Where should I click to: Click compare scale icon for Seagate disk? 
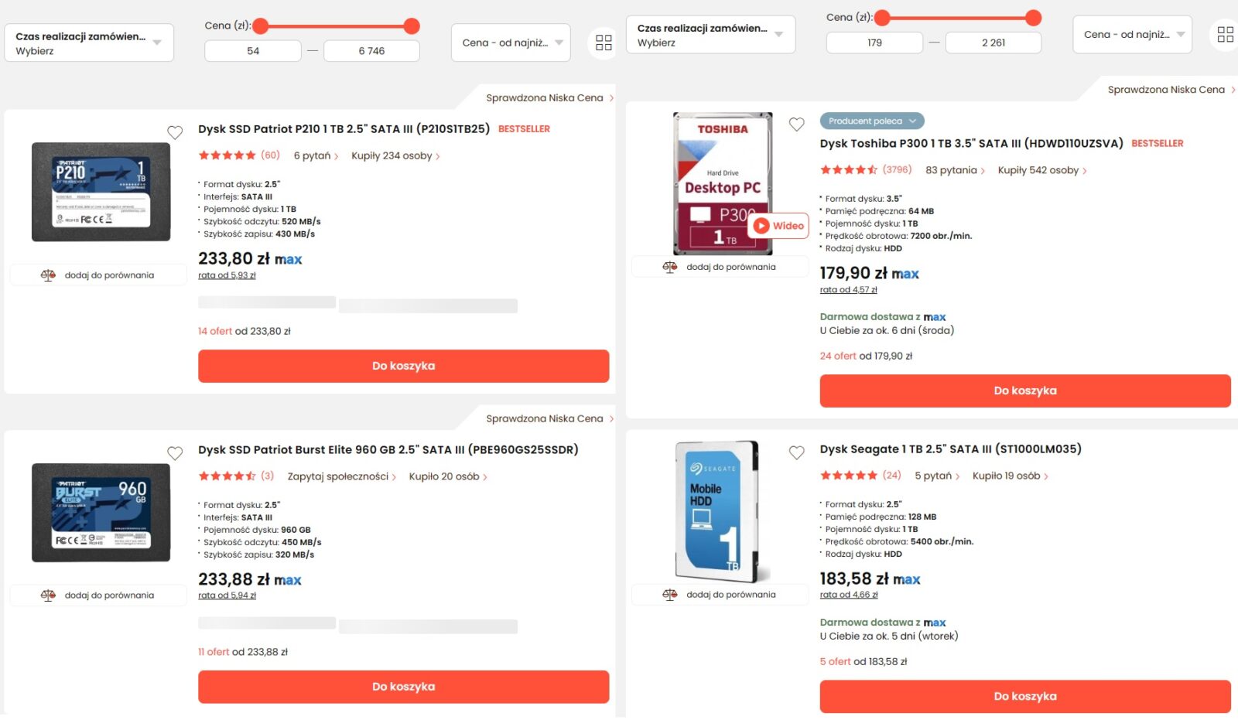pos(670,595)
